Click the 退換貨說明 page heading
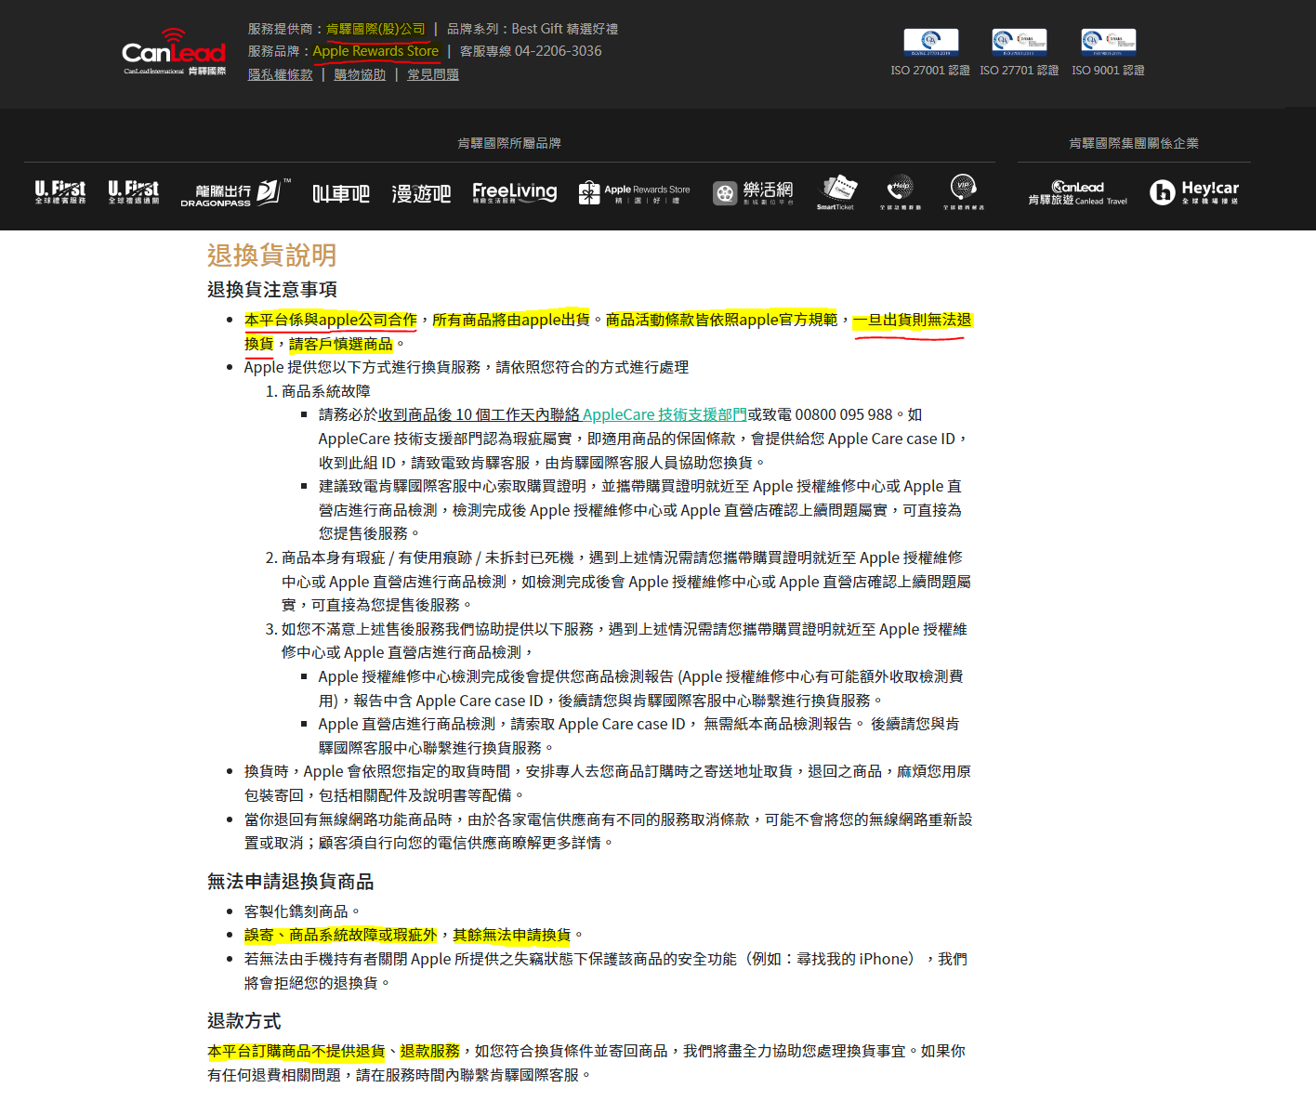This screenshot has width=1316, height=1101. click(272, 256)
